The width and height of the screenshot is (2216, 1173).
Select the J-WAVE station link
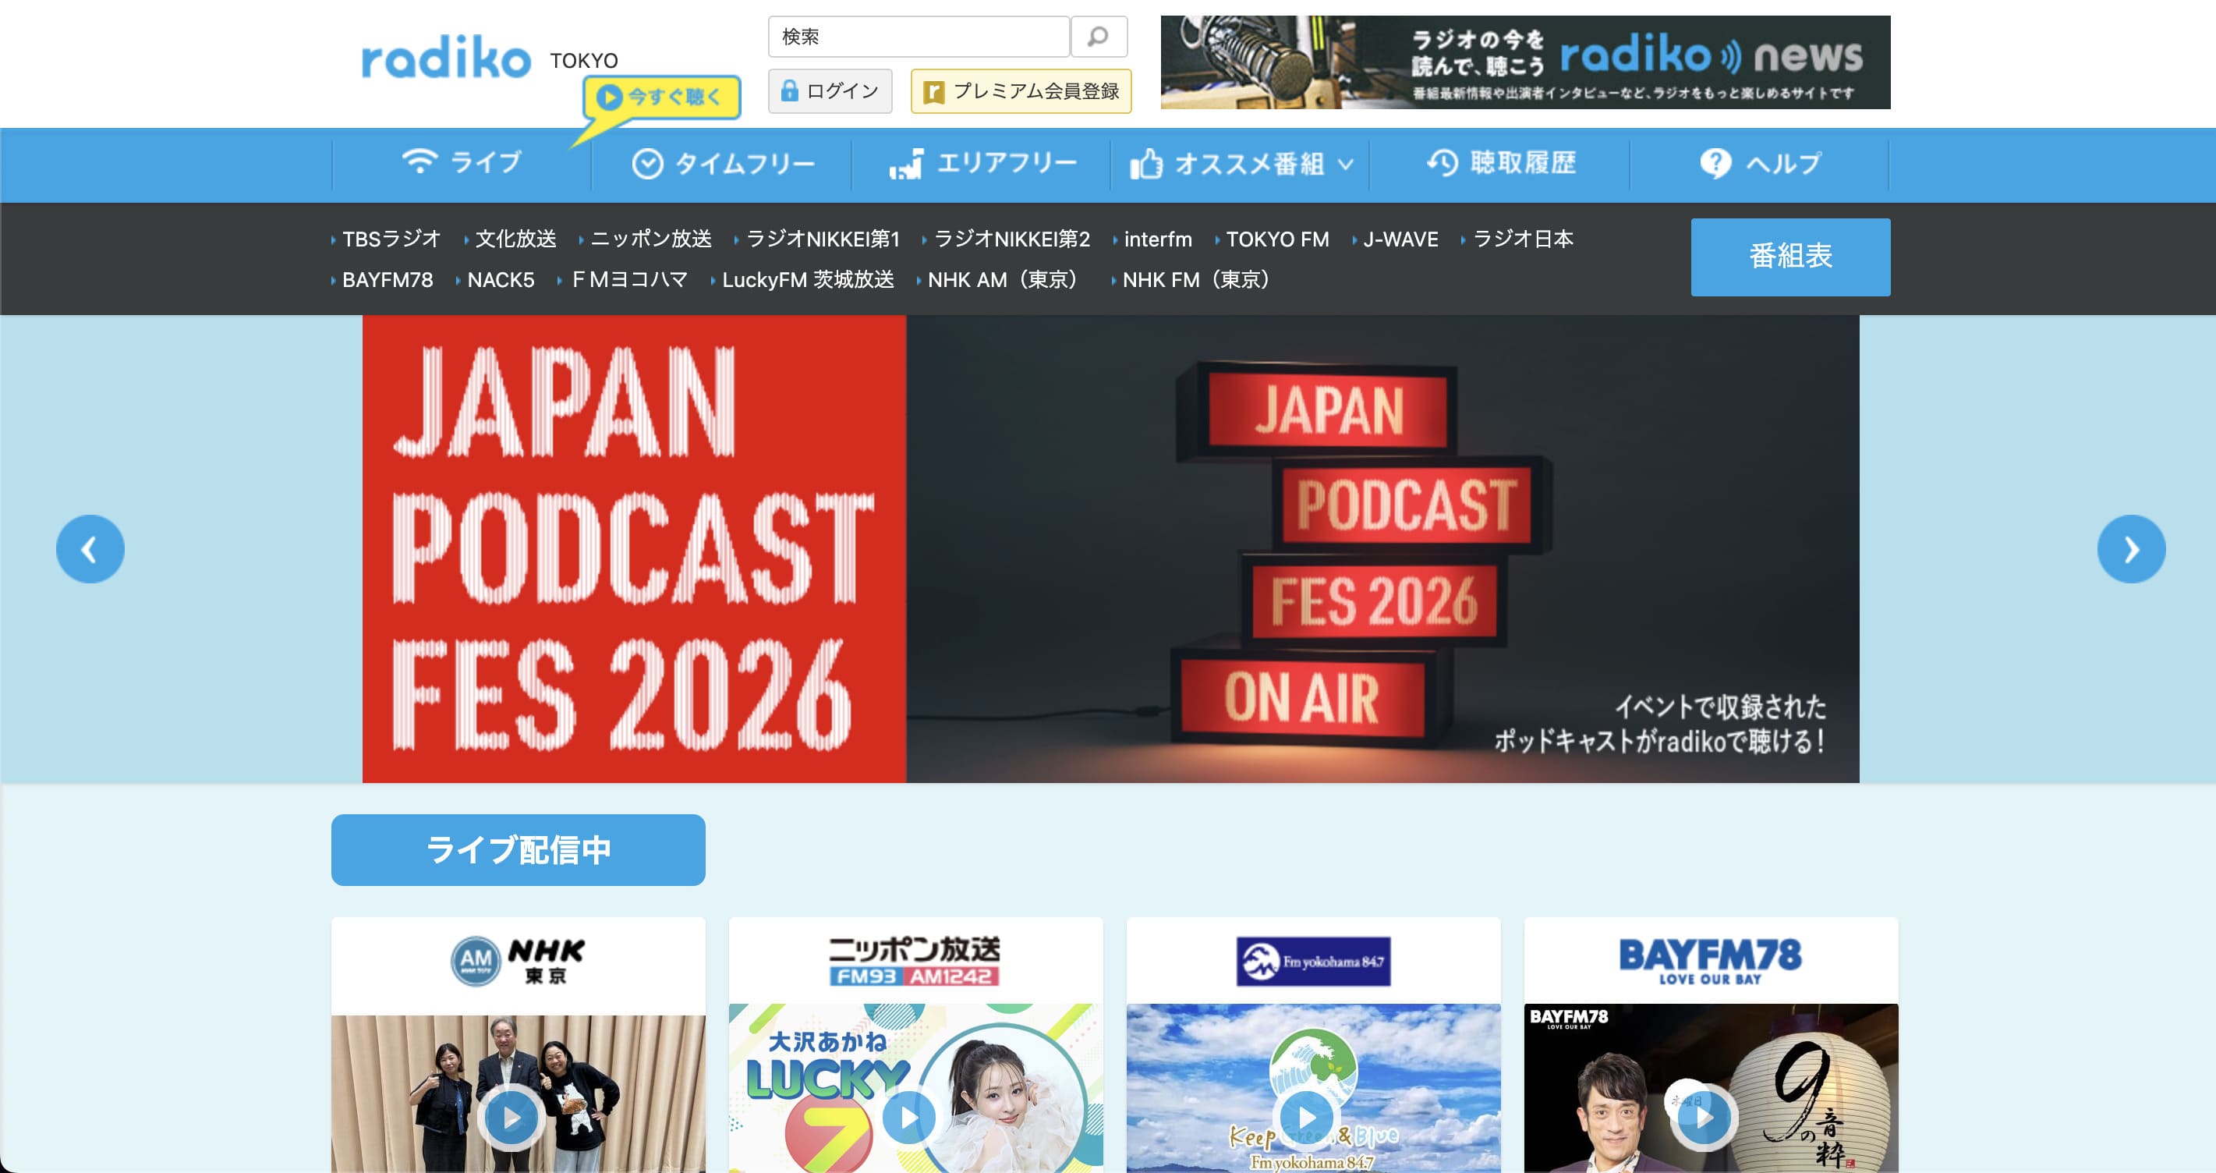[x=1400, y=239]
